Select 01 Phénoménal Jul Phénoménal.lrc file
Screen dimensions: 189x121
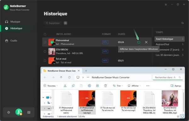click(66, 103)
